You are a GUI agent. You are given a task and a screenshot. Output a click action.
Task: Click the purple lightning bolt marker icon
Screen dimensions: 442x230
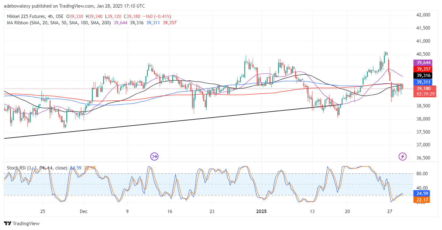[x=403, y=157]
